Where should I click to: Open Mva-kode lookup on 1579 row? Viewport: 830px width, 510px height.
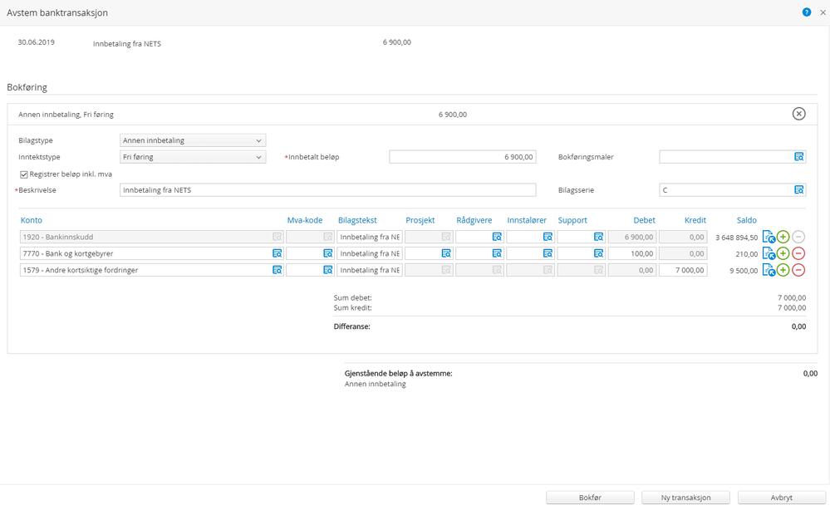[327, 270]
